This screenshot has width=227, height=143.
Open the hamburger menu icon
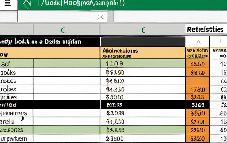[7, 3]
